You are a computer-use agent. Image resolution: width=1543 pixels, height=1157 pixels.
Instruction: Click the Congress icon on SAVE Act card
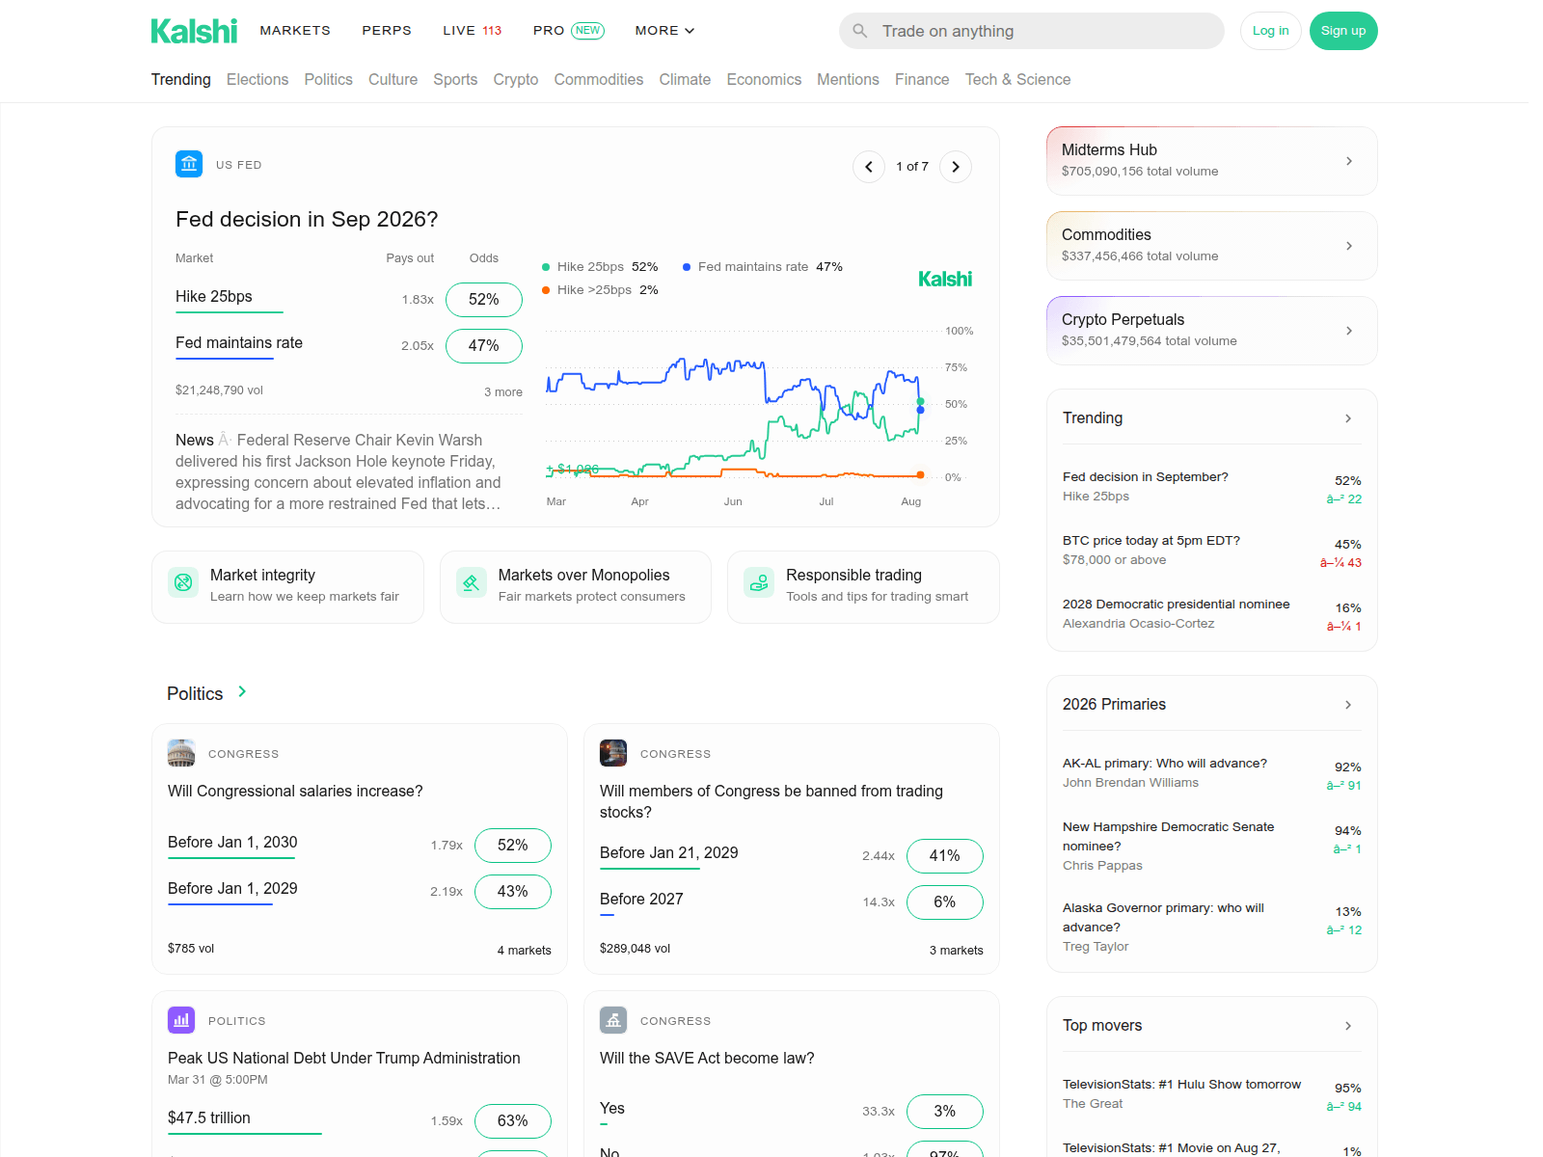[613, 1020]
